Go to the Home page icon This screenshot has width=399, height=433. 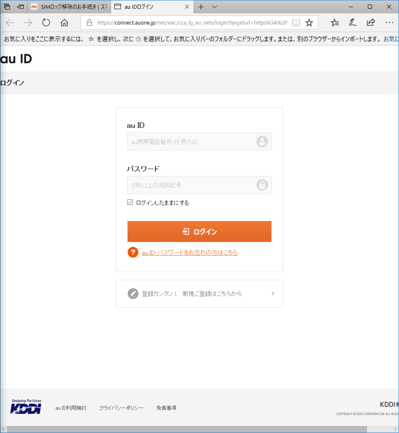[64, 23]
